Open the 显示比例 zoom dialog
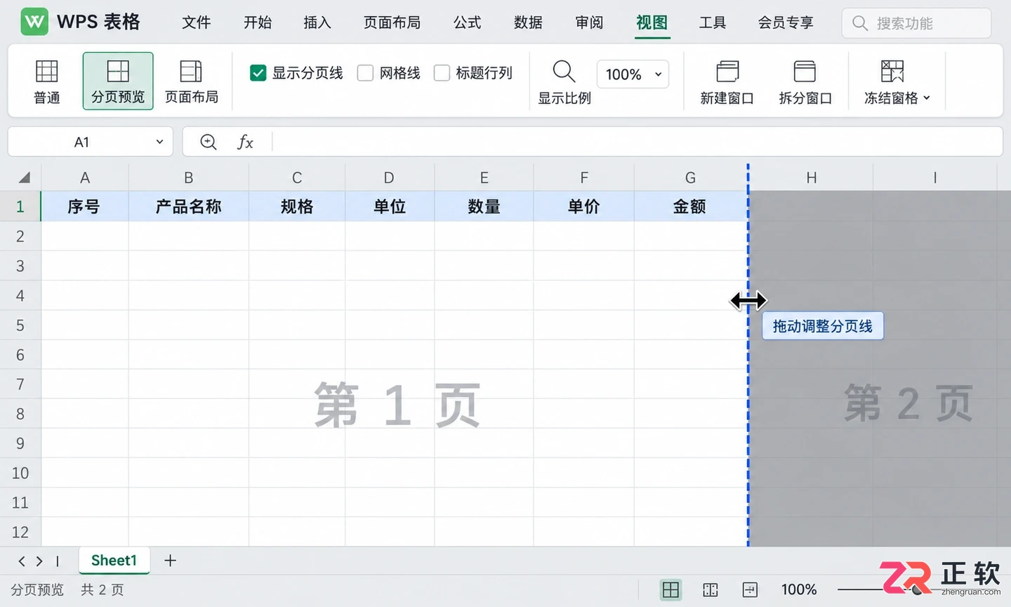The width and height of the screenshot is (1011, 607). click(x=564, y=82)
